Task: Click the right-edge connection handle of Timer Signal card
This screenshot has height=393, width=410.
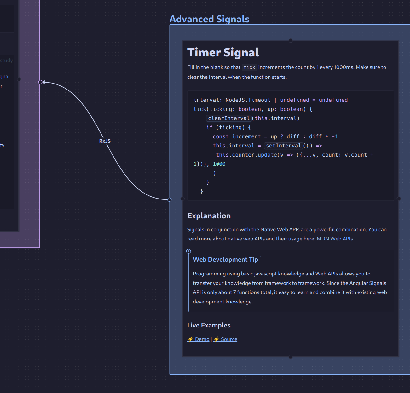Action: (x=399, y=199)
